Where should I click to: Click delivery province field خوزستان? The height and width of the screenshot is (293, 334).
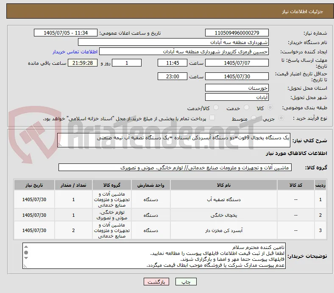(237, 88)
